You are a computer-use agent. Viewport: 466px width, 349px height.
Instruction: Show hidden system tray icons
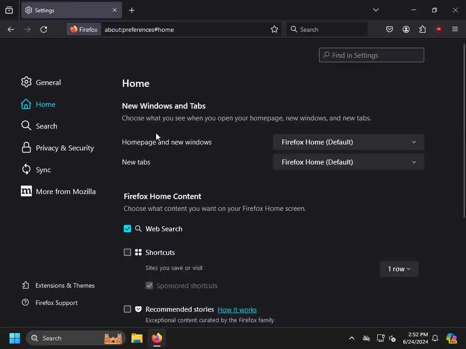coord(352,338)
